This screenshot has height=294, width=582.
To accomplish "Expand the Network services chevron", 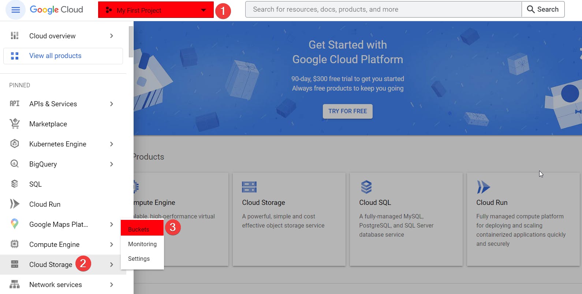I will point(112,285).
